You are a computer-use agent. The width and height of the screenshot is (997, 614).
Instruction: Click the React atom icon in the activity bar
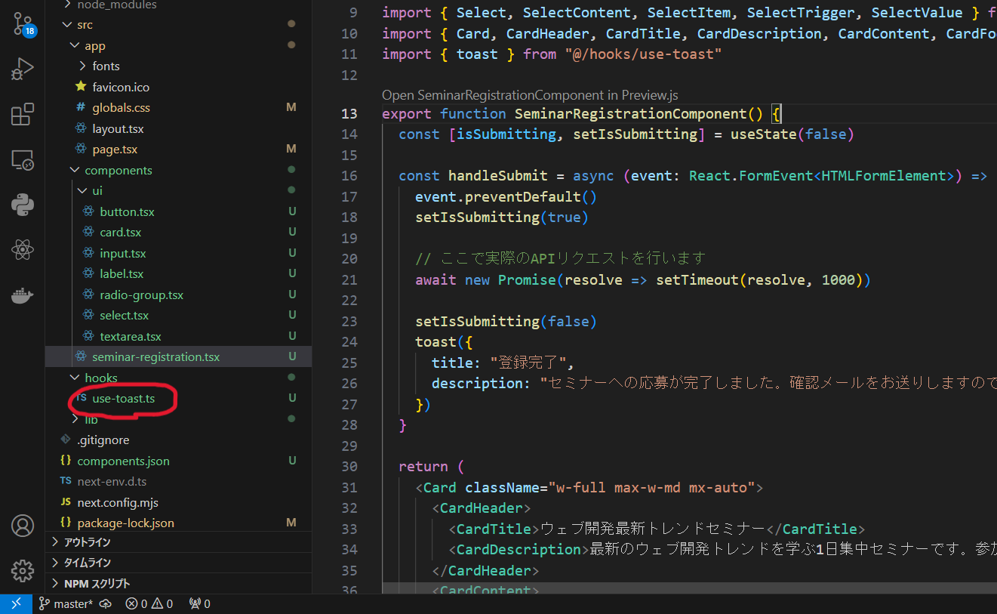[x=23, y=249]
